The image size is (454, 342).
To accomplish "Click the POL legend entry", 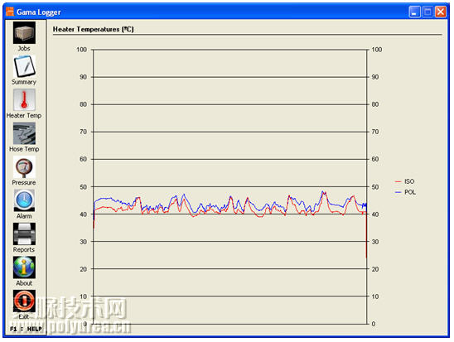I will click(405, 192).
